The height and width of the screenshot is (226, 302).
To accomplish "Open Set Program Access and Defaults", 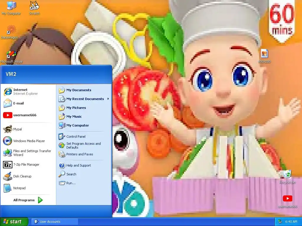I will pos(84,145).
